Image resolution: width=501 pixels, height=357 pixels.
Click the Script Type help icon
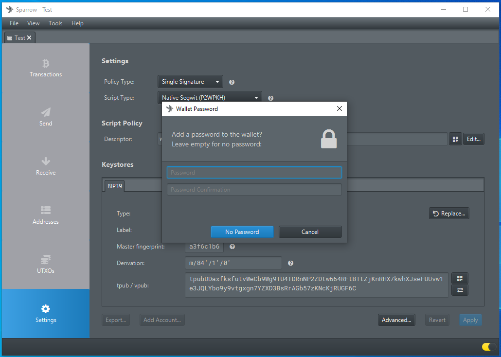tap(270, 98)
